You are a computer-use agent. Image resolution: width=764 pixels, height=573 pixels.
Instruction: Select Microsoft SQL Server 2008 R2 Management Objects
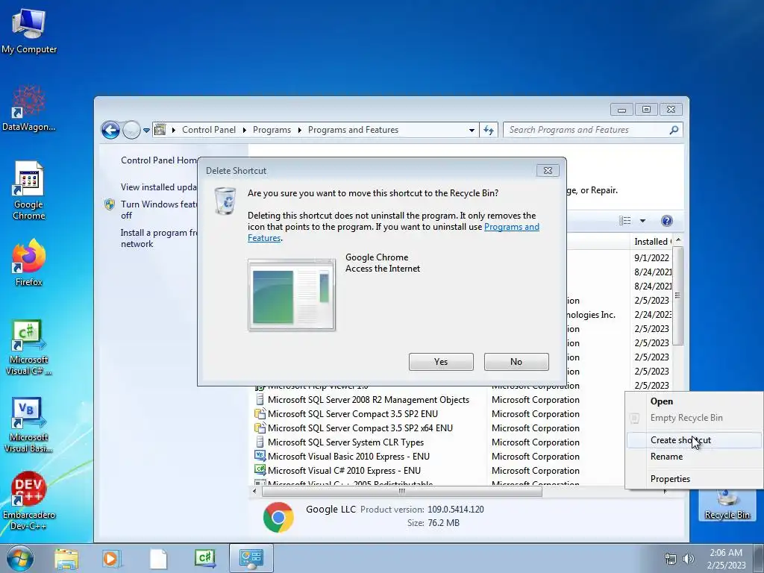click(x=368, y=400)
